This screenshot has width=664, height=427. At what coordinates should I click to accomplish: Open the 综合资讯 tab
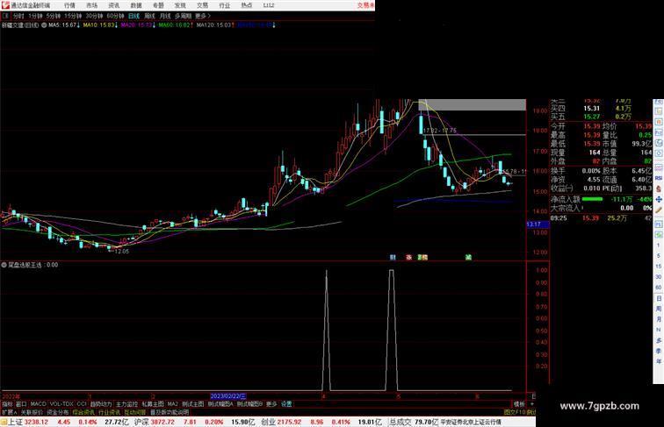(x=83, y=412)
